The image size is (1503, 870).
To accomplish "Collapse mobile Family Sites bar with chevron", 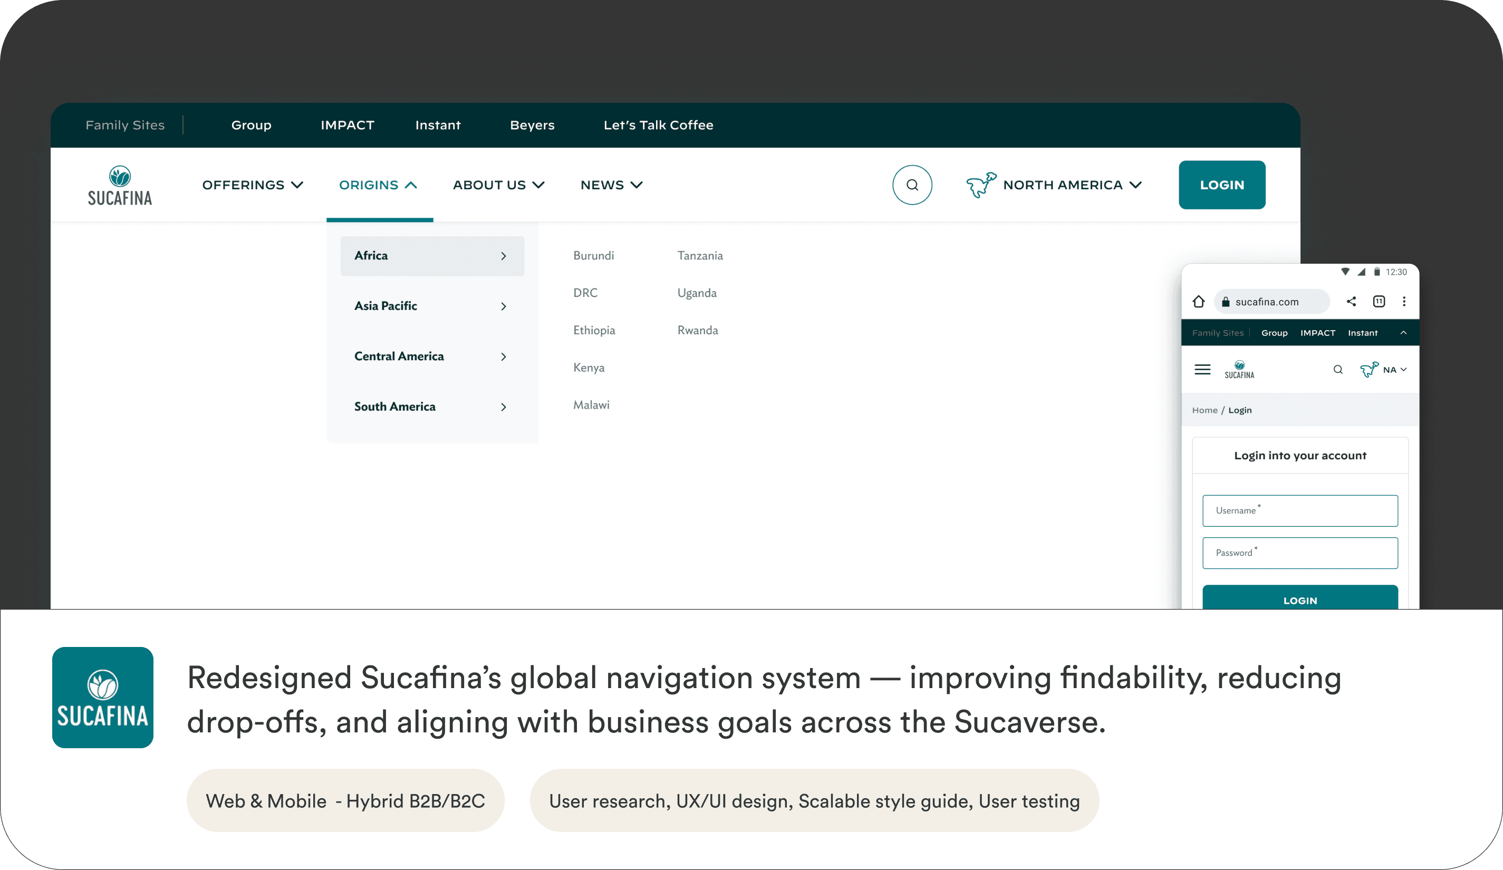I will pyautogui.click(x=1403, y=333).
